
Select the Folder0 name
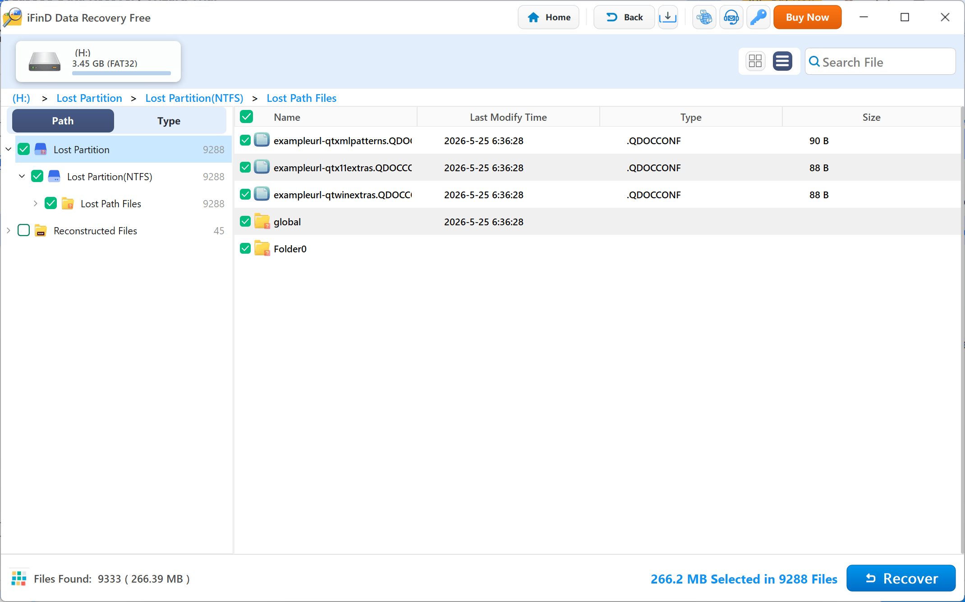point(290,249)
